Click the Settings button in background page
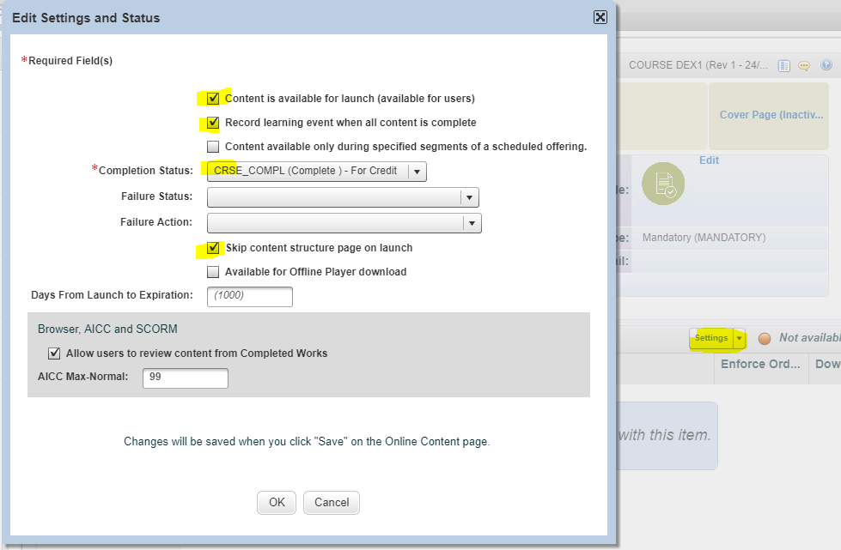The height and width of the screenshot is (550, 841). (x=711, y=338)
